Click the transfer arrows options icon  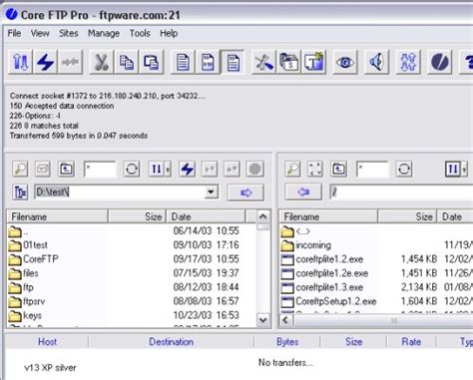point(408,62)
